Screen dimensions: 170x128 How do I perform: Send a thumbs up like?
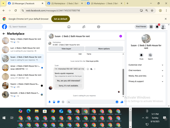pos(122,102)
